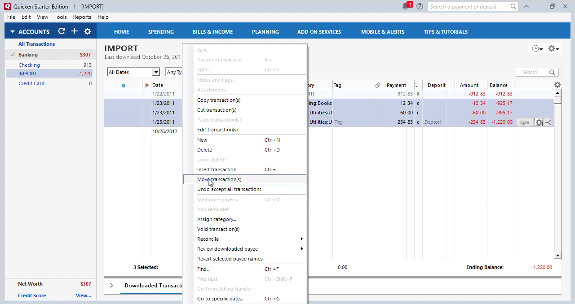
Task: Expand the Downloaded Transactions panel chevron
Action: coord(111,285)
